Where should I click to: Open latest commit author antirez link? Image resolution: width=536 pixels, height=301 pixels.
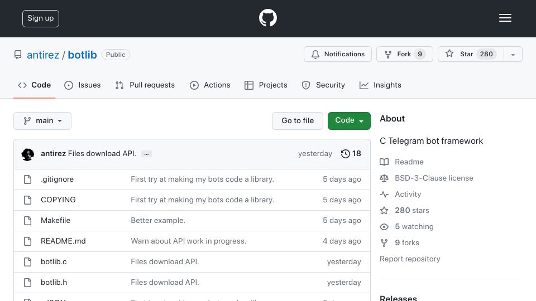click(54, 154)
